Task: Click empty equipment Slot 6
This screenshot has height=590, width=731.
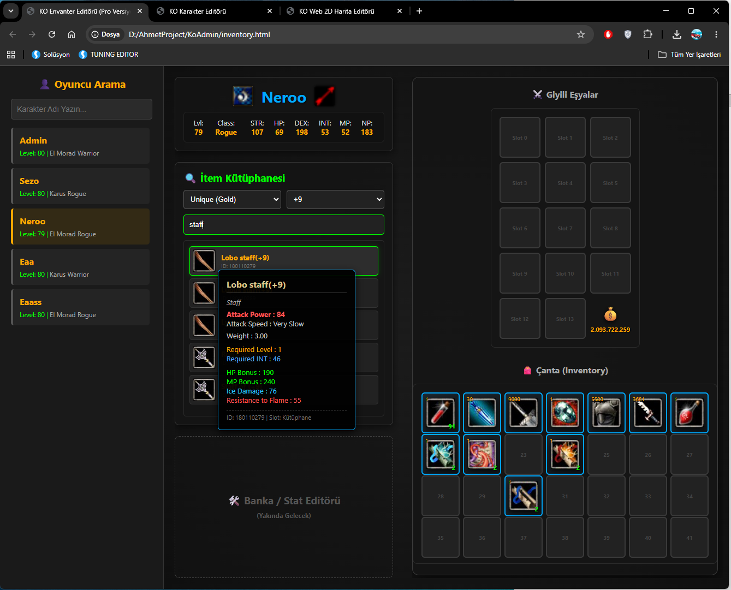Action: click(x=520, y=228)
